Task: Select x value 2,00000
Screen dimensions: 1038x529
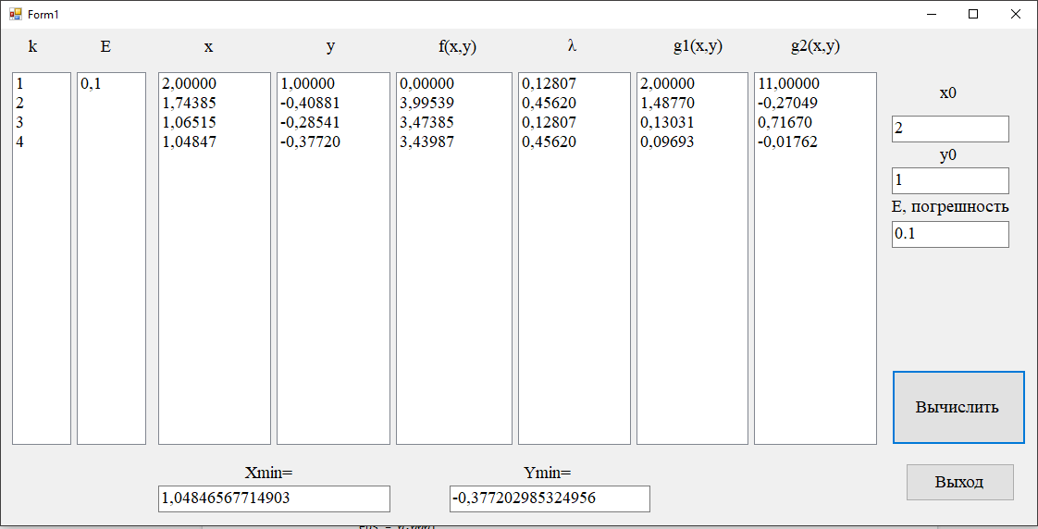Action: pyautogui.click(x=214, y=83)
